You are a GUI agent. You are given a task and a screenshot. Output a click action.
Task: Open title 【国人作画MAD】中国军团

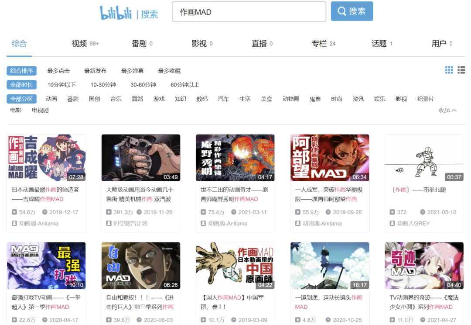[x=232, y=302]
